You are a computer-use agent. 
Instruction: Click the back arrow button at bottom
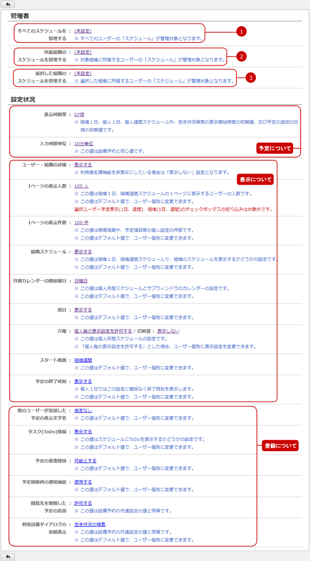(x=8, y=556)
